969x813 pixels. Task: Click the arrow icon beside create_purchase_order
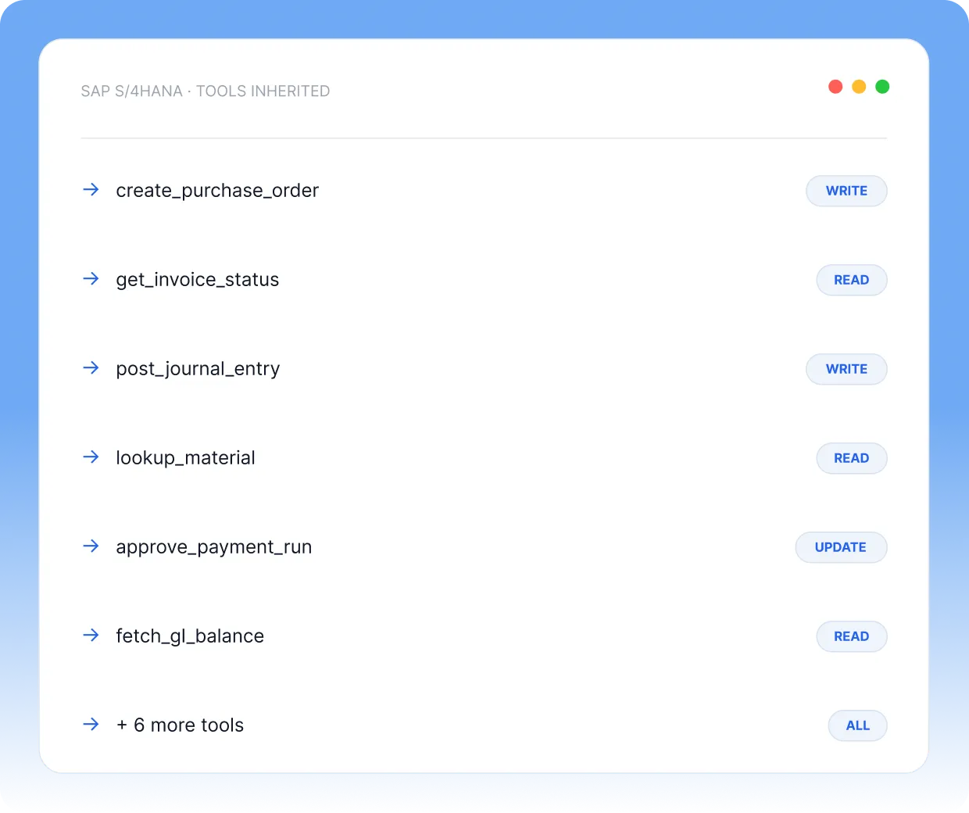click(x=91, y=189)
